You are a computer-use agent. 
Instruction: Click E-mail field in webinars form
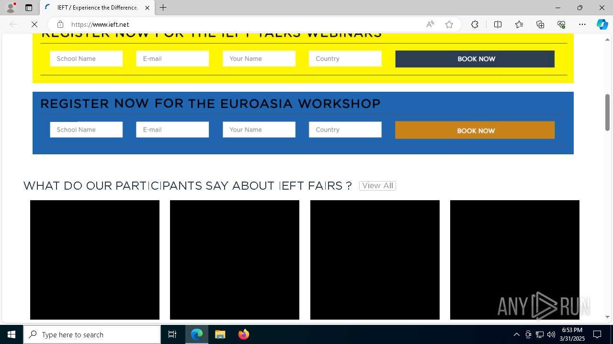[172, 59]
